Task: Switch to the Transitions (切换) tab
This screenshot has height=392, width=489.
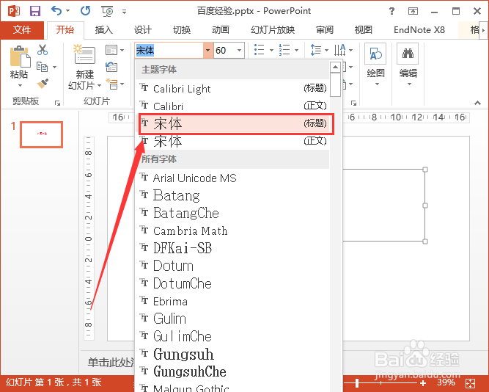Action: (182, 30)
